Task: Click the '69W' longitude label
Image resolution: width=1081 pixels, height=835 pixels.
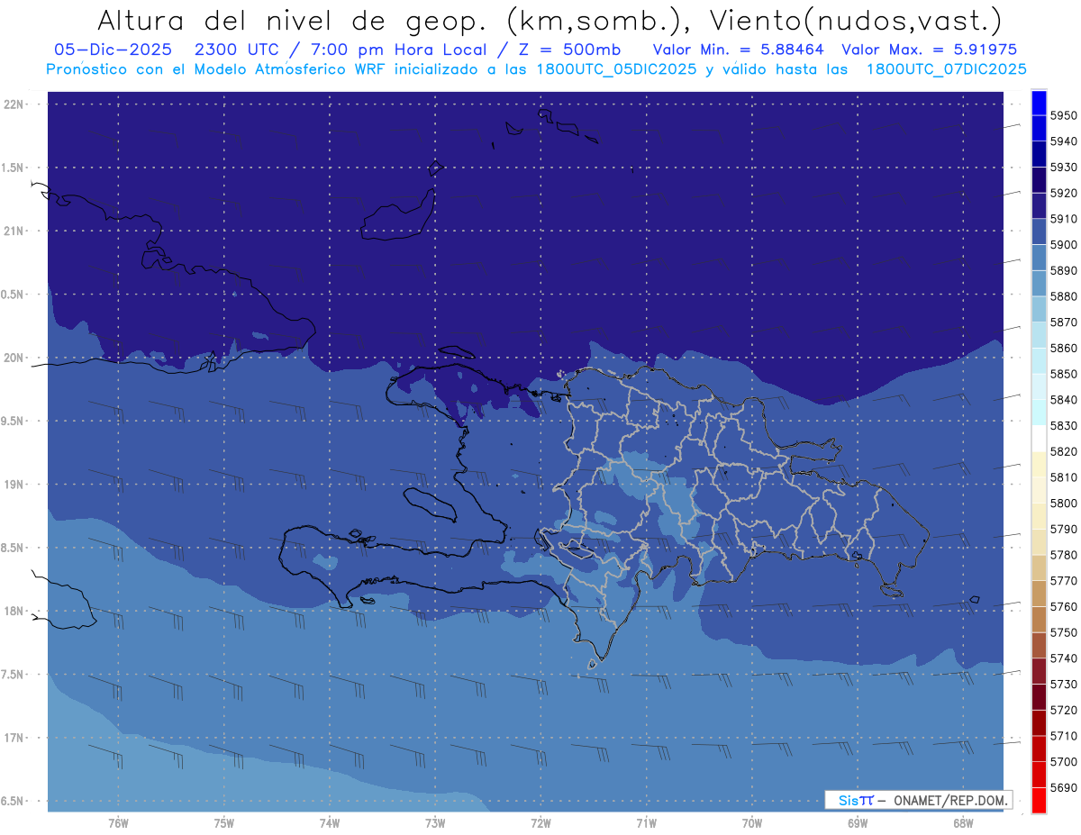Action: tap(858, 822)
